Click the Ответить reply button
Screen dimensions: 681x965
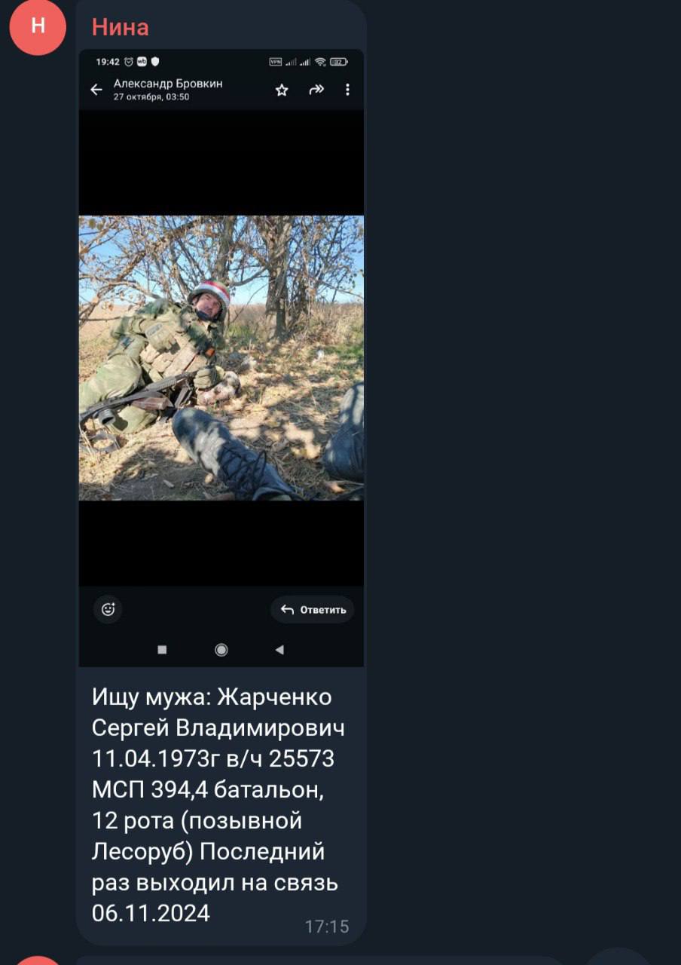coord(313,609)
